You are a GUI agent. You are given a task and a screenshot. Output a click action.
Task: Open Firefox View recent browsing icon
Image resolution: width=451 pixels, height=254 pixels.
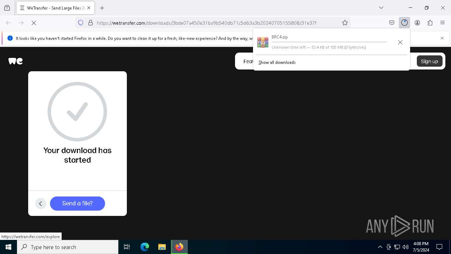(x=7, y=8)
